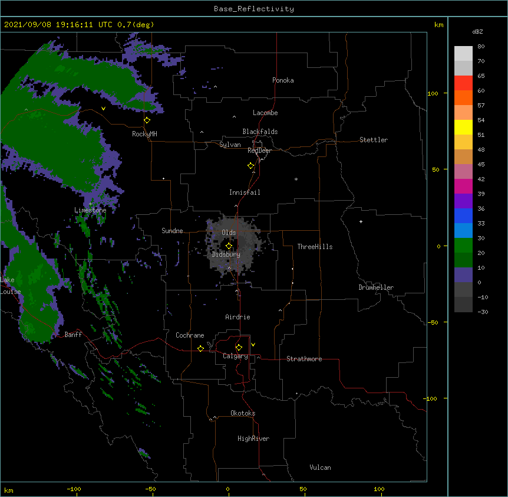This screenshot has height=497, width=508.
Task: Select the yellow radar-site diamond between Olds and Didsbury
Action: 229,246
